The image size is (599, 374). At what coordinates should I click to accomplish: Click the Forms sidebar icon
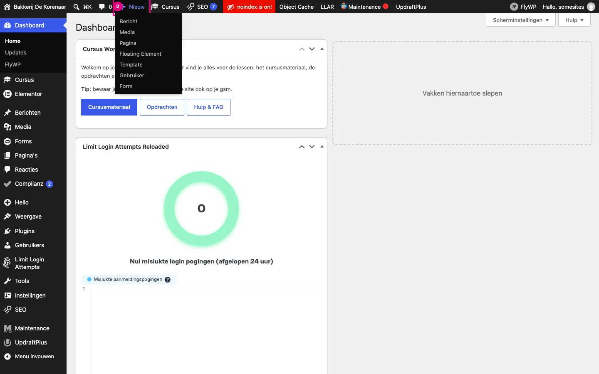[7, 141]
